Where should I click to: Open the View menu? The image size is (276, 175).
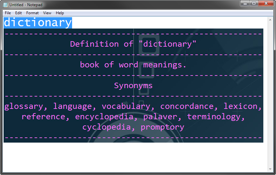click(47, 13)
